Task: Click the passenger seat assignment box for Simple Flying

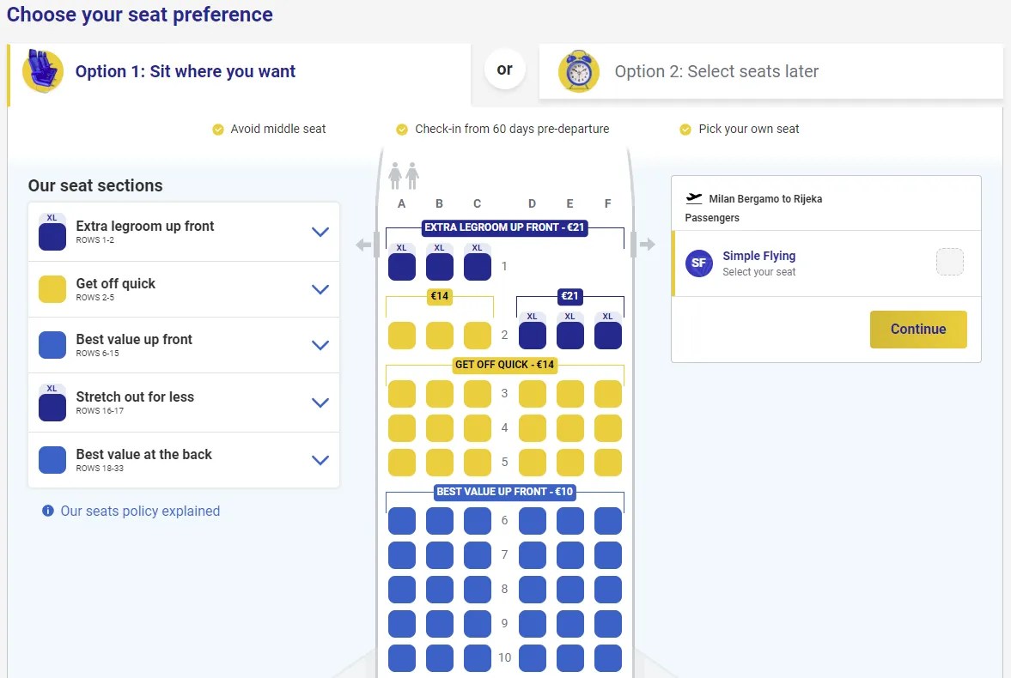Action: click(x=949, y=263)
